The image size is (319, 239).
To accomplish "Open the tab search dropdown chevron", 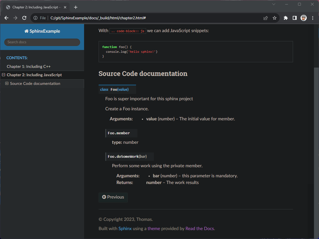I will click(x=274, y=4).
